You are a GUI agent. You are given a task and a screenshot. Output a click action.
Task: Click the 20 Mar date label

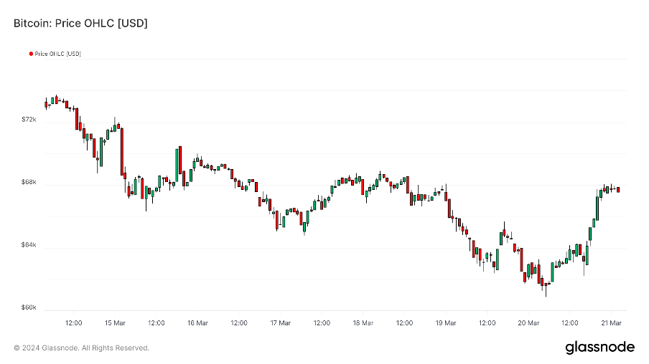[x=528, y=322]
